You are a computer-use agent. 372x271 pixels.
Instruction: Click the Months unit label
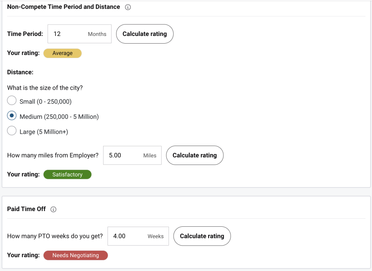(x=97, y=34)
